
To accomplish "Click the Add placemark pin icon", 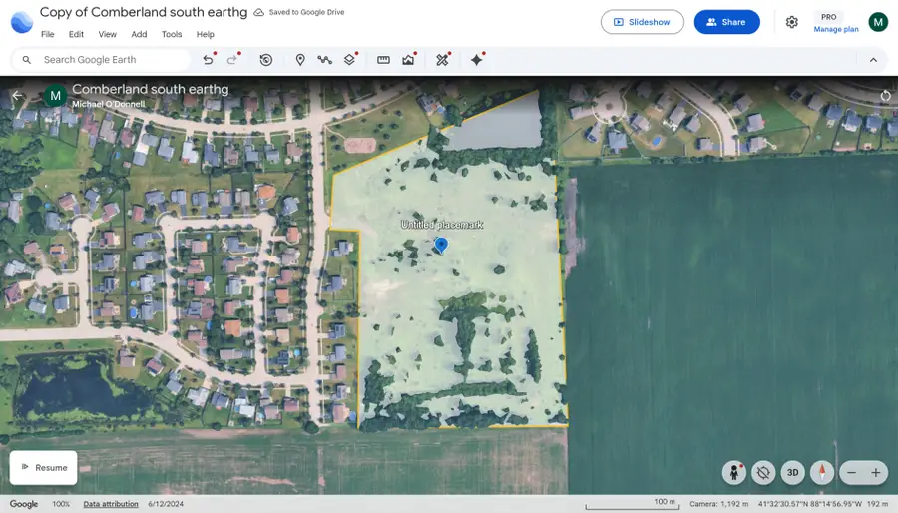I will coord(300,60).
